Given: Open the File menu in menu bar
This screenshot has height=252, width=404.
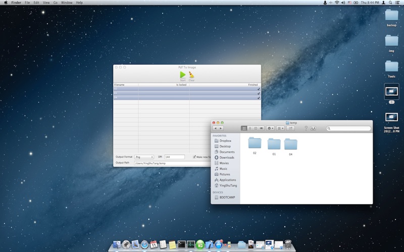Looking at the screenshot, I should pyautogui.click(x=27, y=3).
